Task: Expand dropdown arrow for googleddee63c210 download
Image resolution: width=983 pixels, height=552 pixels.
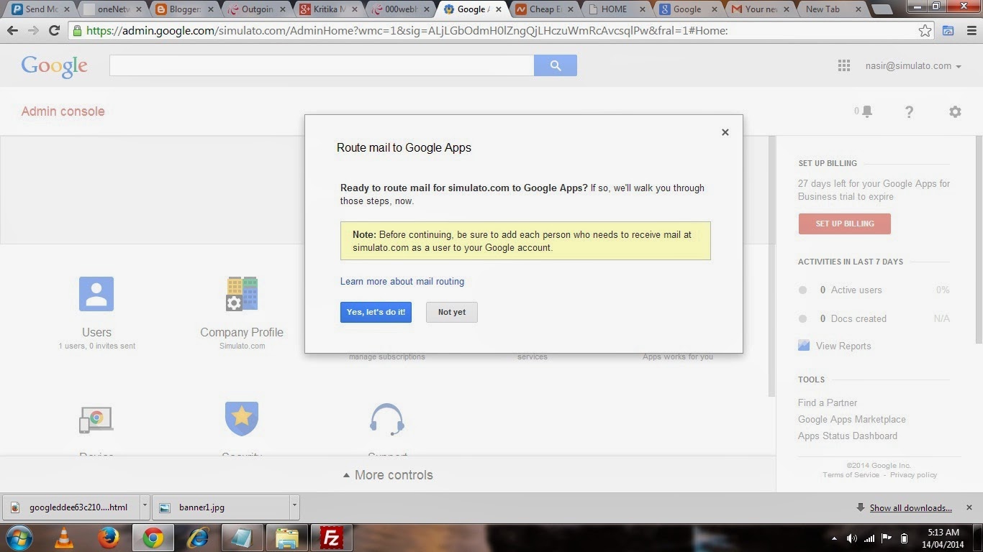Action: [x=145, y=506]
